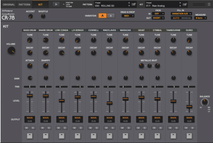Viewport: 213px width, 143px height.
Task: Switch to the Original tab
Action: point(8,5)
